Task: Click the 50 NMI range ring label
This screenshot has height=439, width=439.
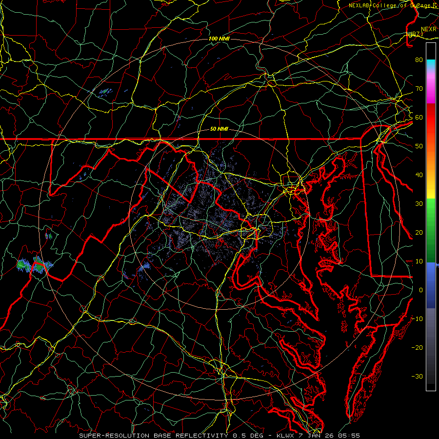Action: [x=219, y=129]
